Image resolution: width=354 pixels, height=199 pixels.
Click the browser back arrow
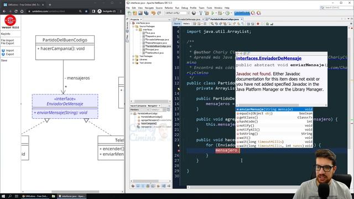[x=4, y=11]
